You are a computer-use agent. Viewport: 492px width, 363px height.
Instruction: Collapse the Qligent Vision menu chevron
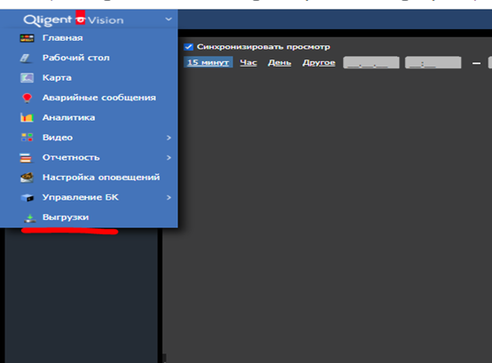point(168,20)
